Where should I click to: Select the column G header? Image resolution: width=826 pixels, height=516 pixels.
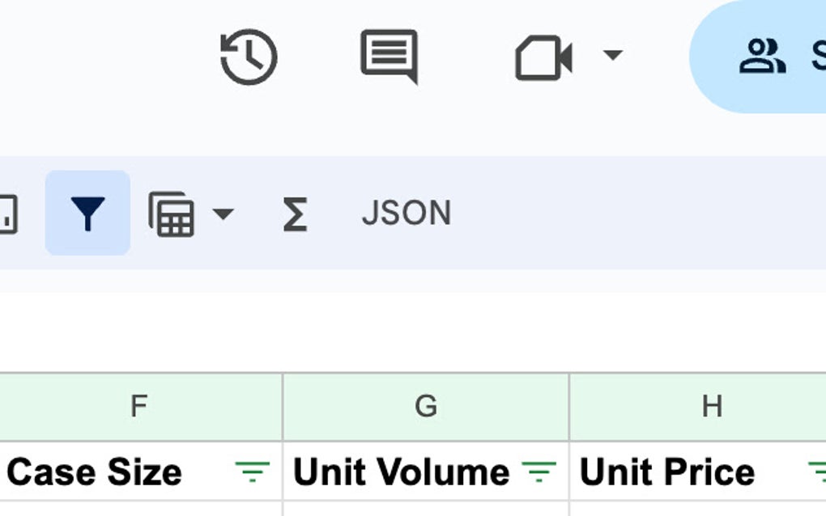point(426,406)
